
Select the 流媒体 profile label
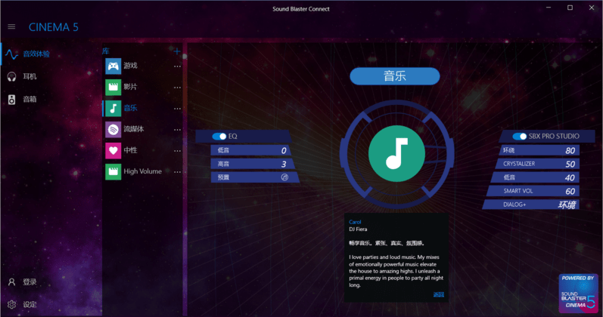click(134, 129)
